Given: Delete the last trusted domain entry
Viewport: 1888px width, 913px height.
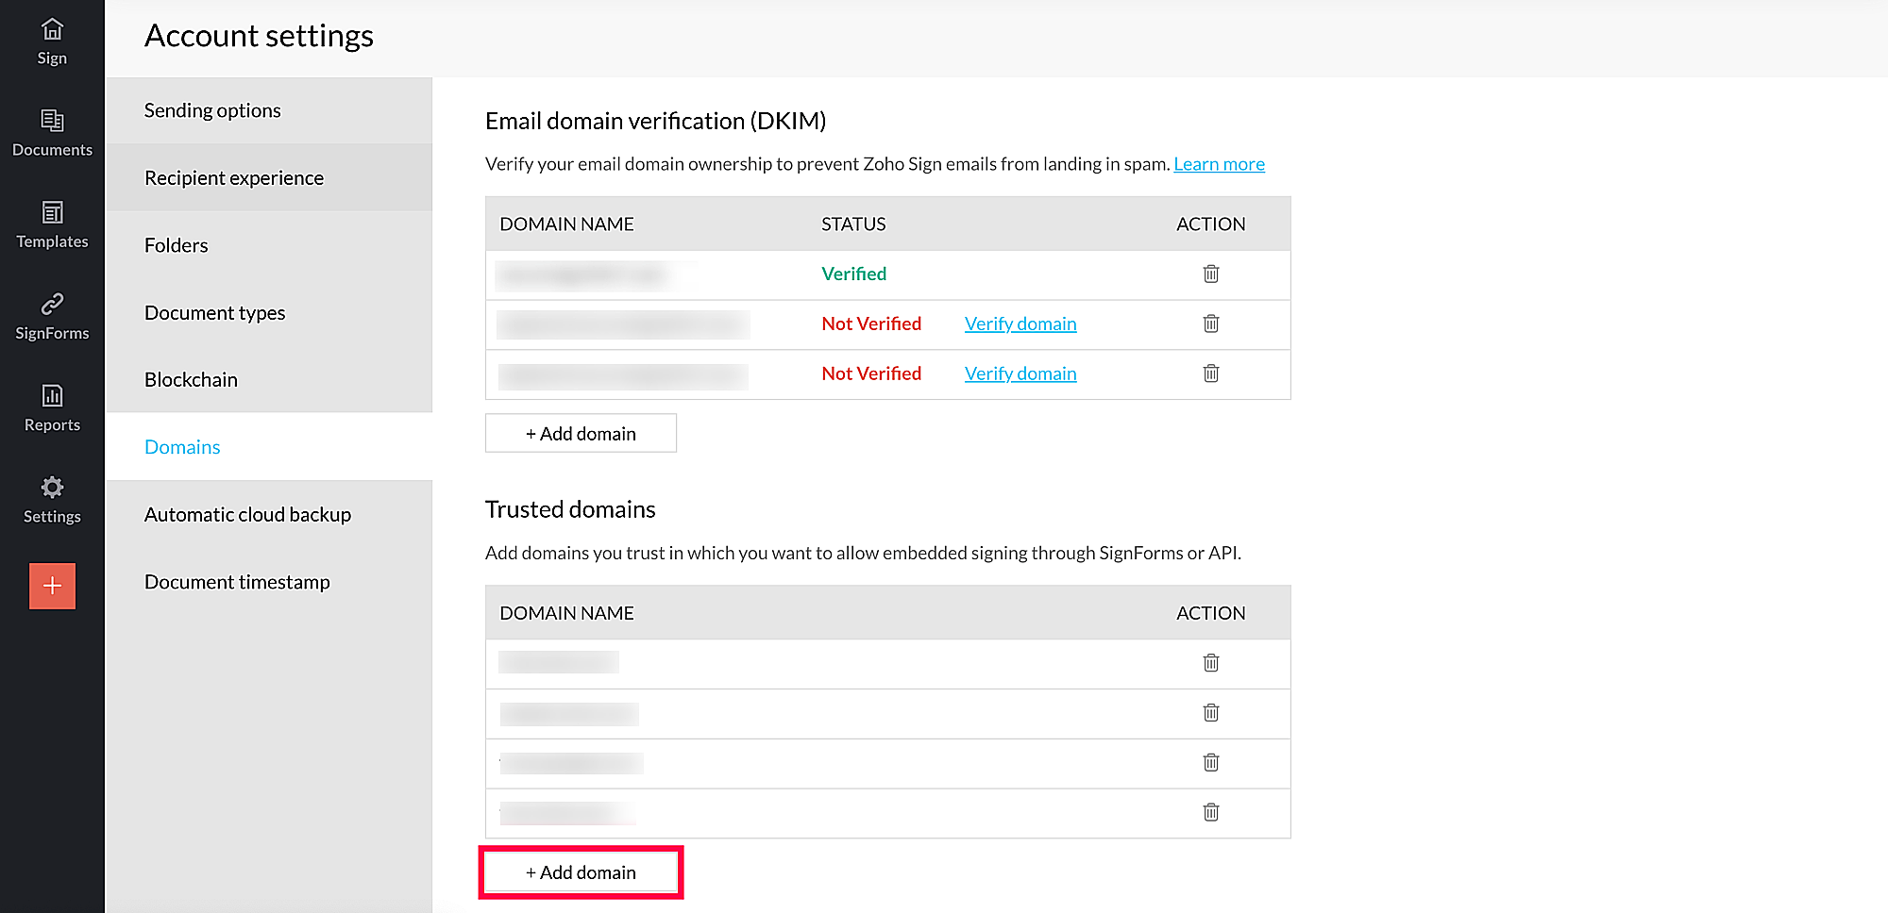Looking at the screenshot, I should [x=1211, y=812].
